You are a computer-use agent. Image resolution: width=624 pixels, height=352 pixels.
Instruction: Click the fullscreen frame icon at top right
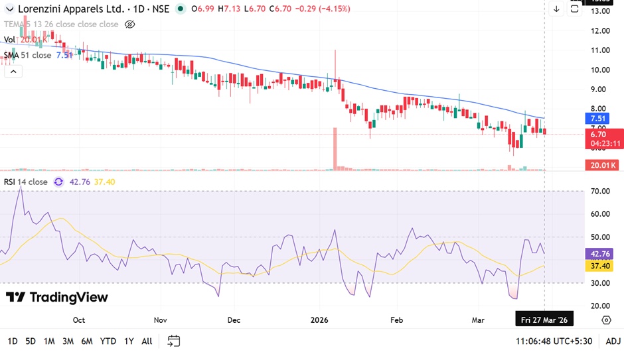tap(575, 9)
